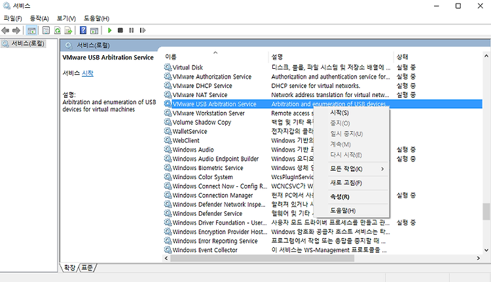Viewport: 491px width, 282px height.
Task: Select the Windows Error Reporting Service row
Action: (323, 241)
